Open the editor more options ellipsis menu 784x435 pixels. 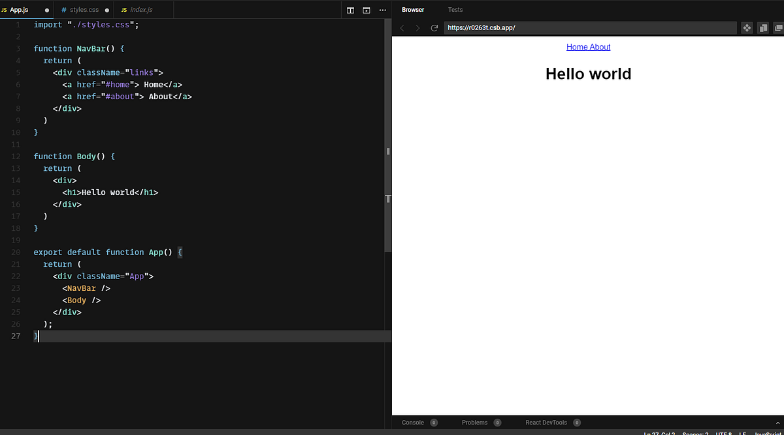click(x=383, y=10)
